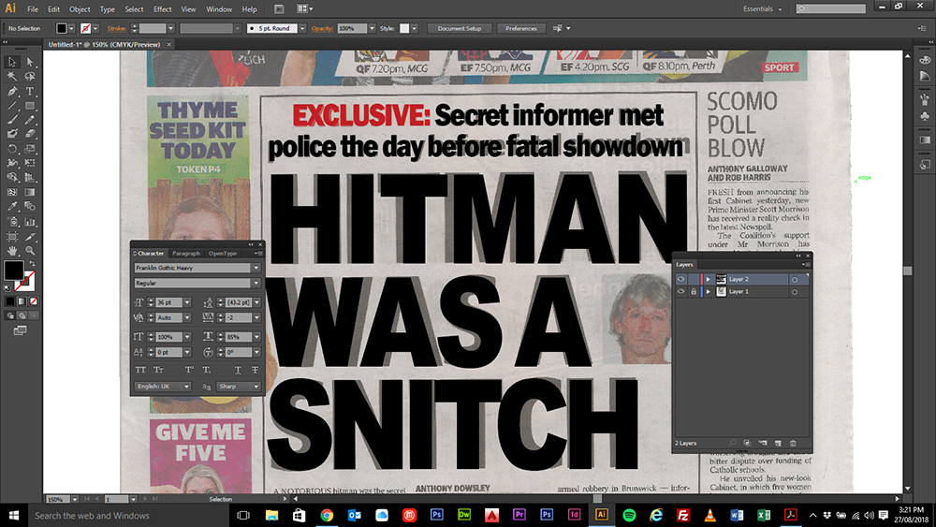Unlock Layer 1 via its lock icon
This screenshot has height=527, width=936.
pyautogui.click(x=693, y=292)
